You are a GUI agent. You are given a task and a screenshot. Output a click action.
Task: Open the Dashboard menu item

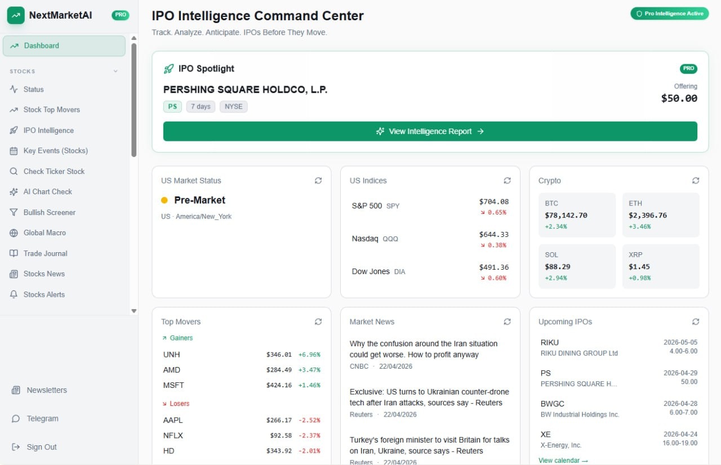tap(64, 46)
